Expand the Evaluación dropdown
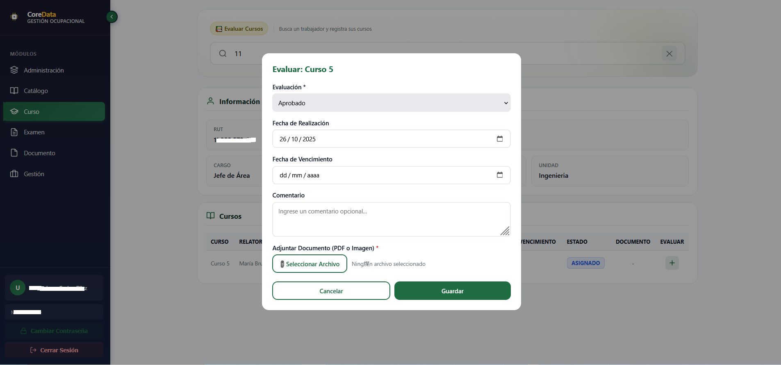781x365 pixels. pyautogui.click(x=391, y=103)
